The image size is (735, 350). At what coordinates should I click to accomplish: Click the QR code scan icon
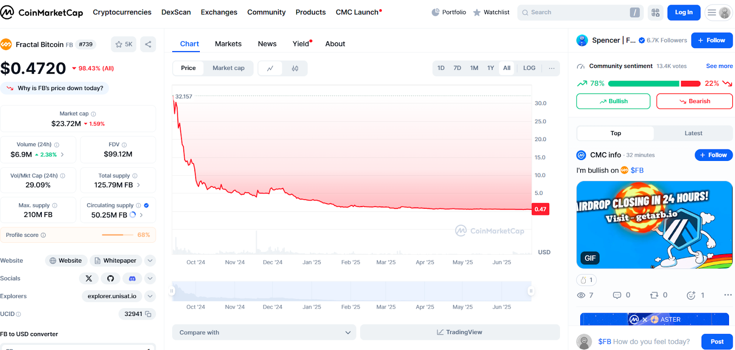(x=656, y=12)
